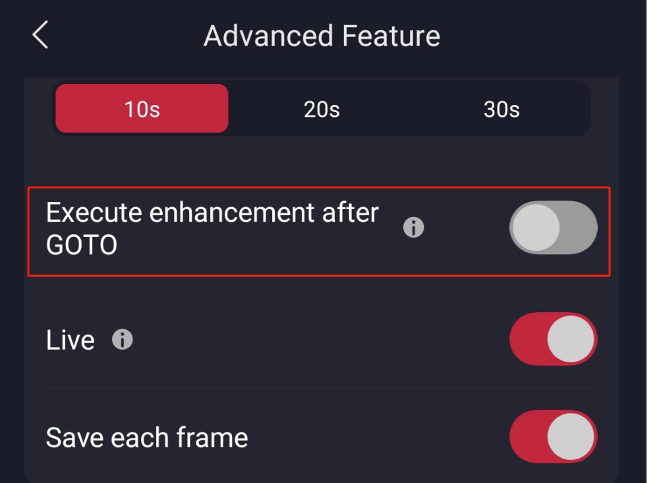Click the knob on the Live switch
The image size is (661, 483).
pos(571,339)
